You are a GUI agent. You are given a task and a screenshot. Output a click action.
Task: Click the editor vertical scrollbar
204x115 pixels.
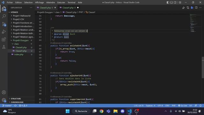pos(203,67)
